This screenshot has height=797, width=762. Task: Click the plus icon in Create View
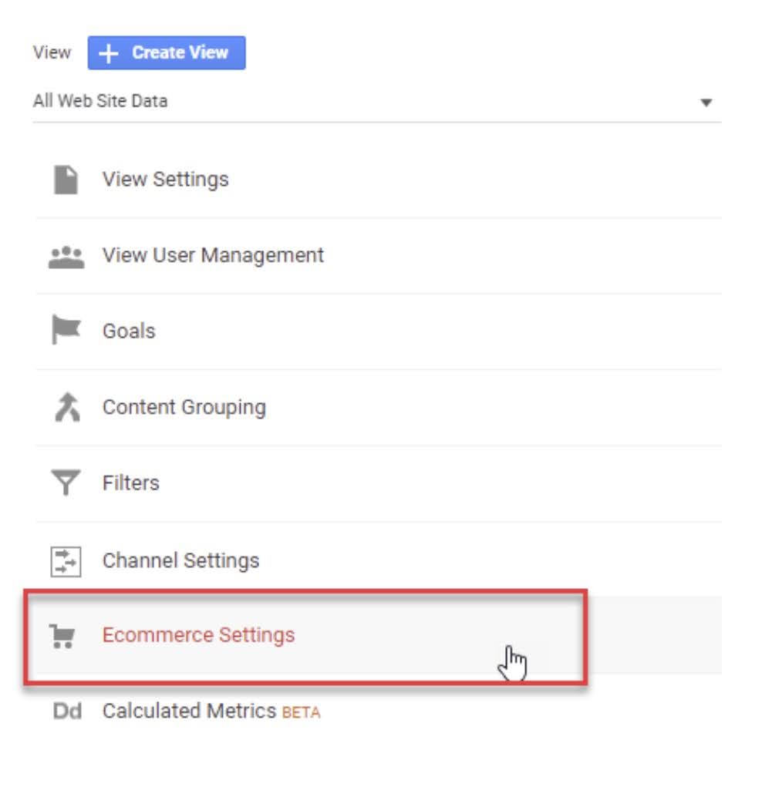pyautogui.click(x=108, y=53)
